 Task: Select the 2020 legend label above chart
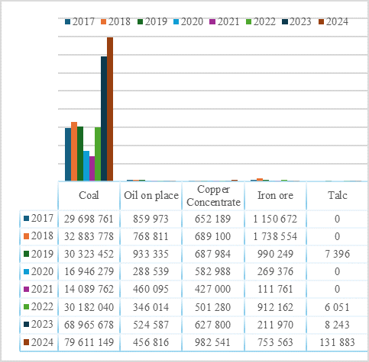point(192,21)
